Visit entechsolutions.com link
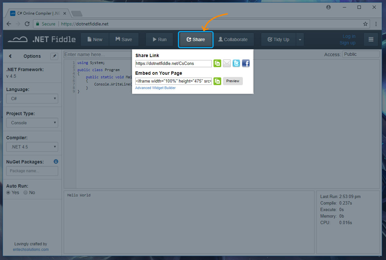386x260 pixels. point(31,250)
